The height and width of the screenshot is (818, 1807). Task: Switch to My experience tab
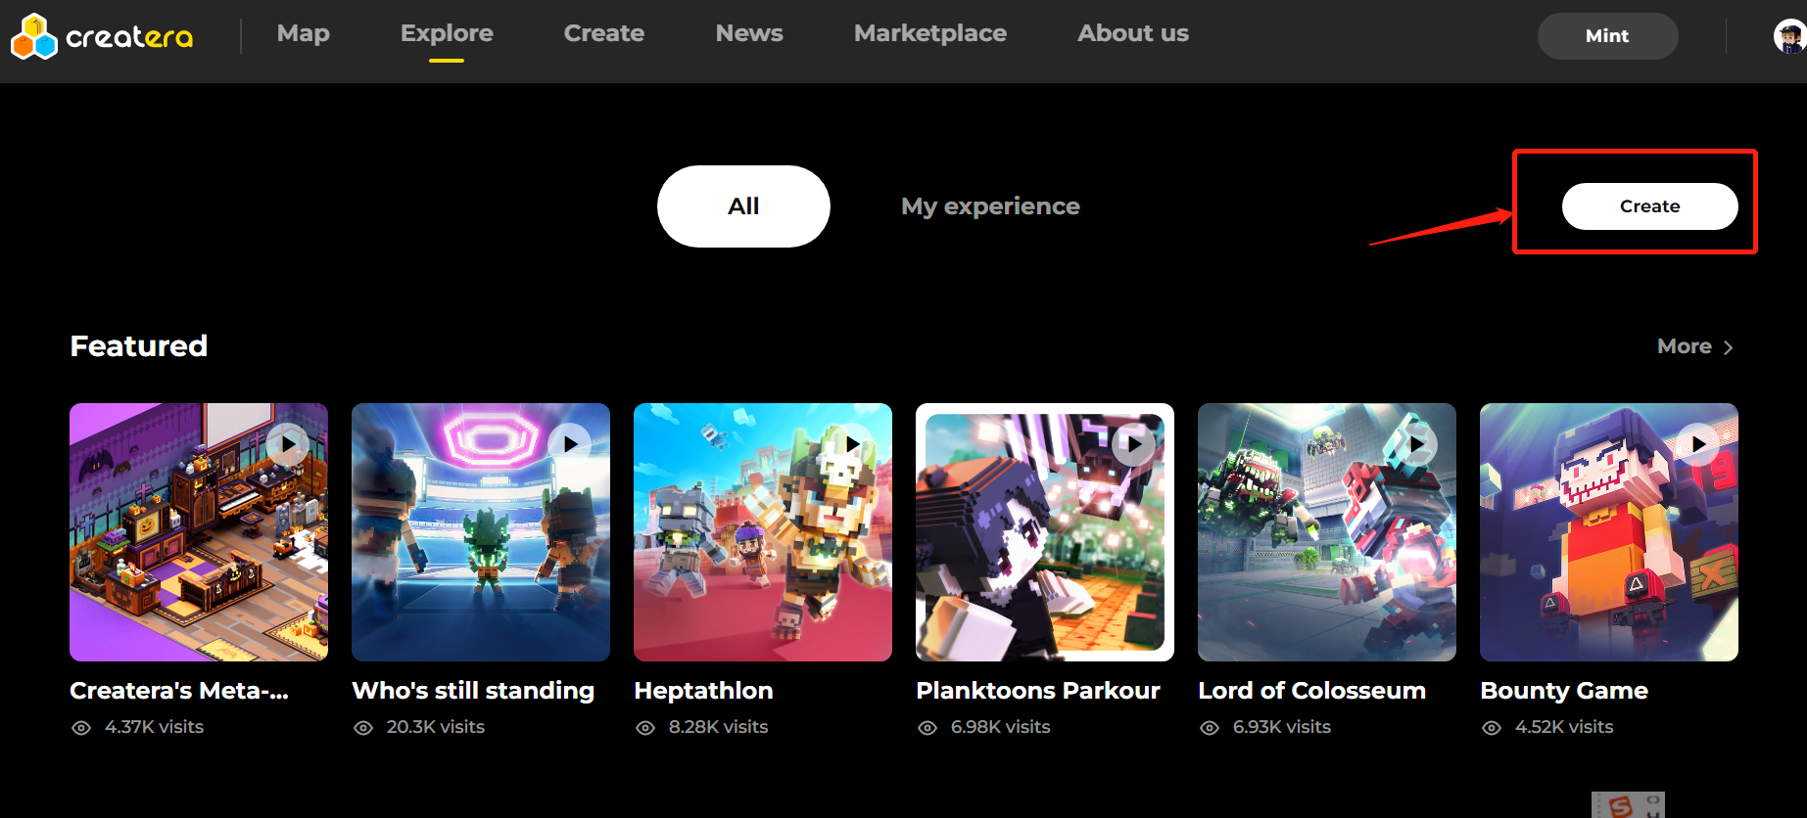990,206
